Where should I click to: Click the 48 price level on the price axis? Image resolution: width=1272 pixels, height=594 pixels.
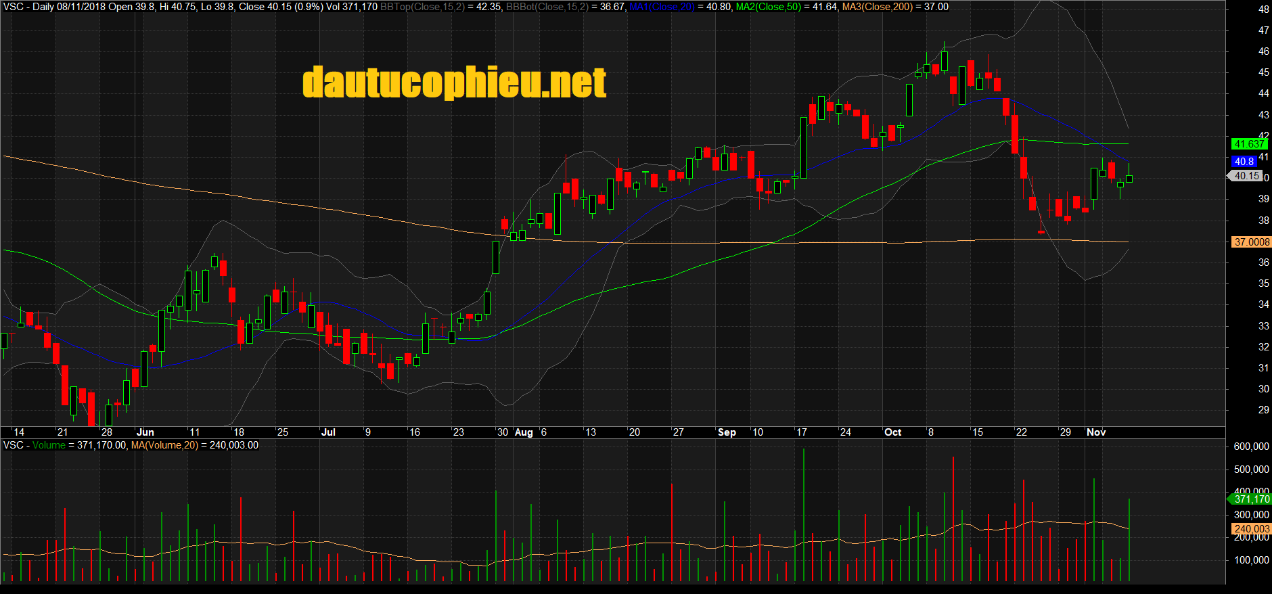click(1263, 9)
